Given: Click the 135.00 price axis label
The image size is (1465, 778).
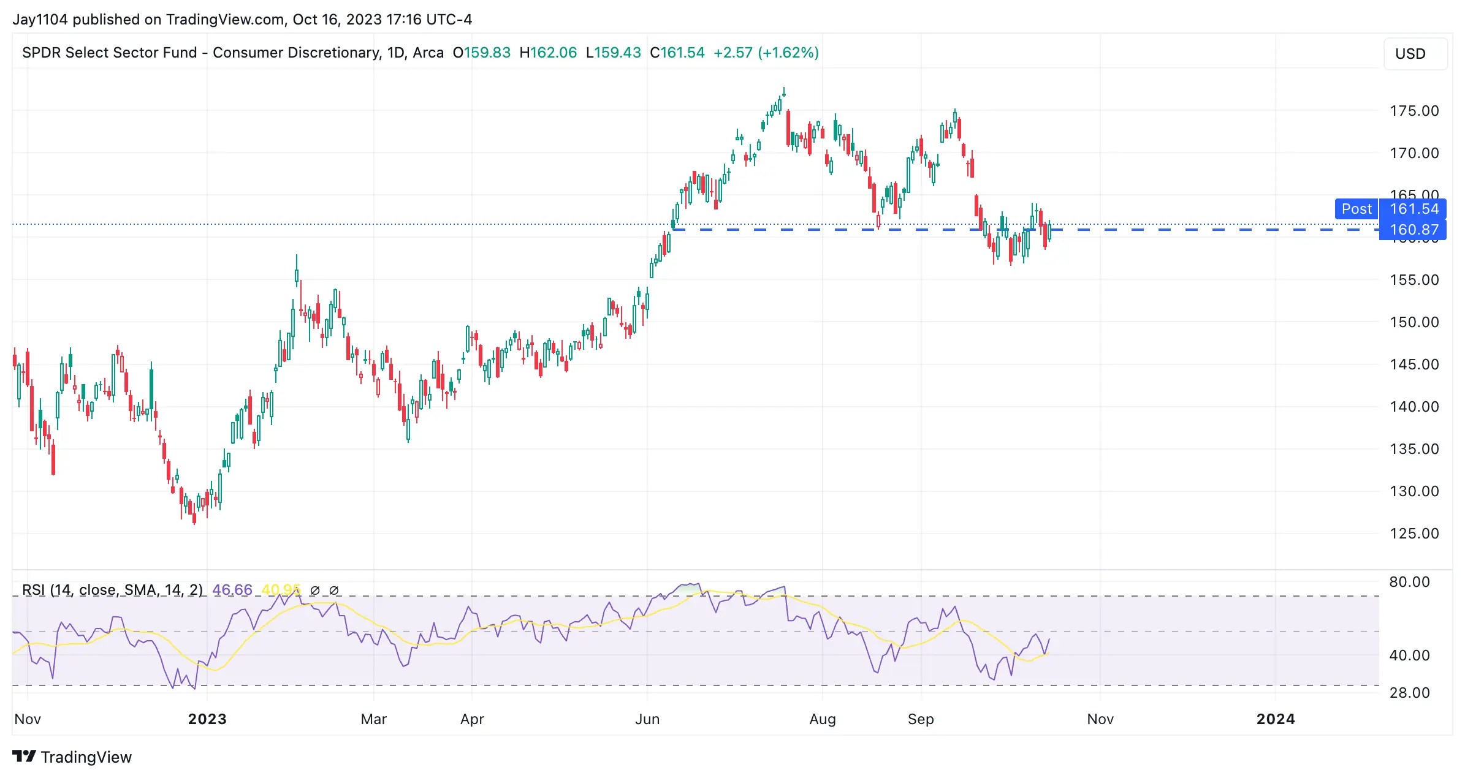Looking at the screenshot, I should coord(1414,449).
